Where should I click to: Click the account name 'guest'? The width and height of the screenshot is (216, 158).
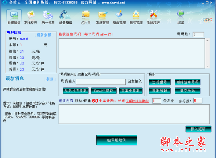click(x=24, y=39)
